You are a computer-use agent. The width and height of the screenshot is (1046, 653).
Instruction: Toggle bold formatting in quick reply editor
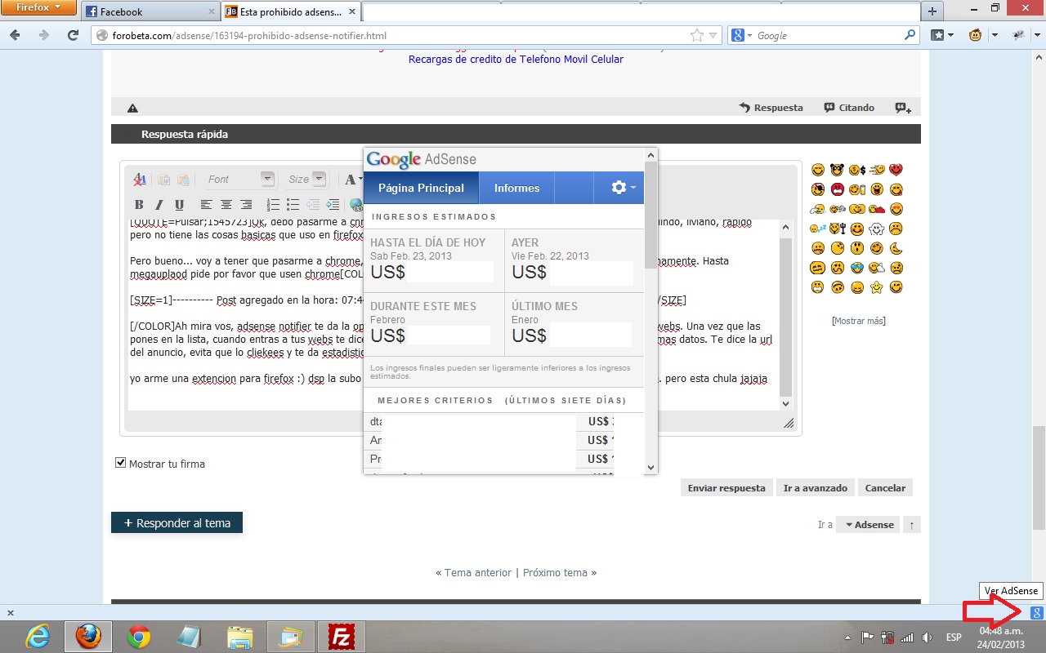[139, 205]
